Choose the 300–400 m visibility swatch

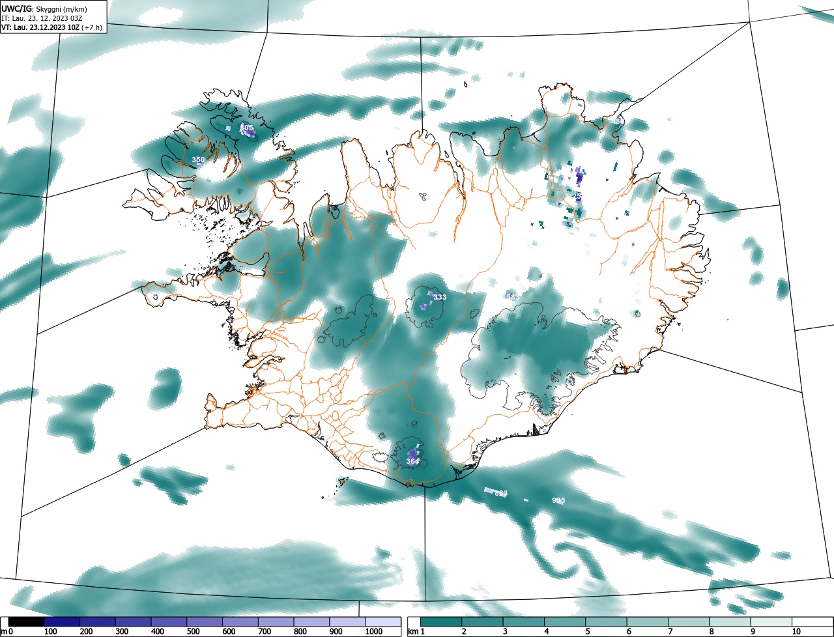[133, 622]
